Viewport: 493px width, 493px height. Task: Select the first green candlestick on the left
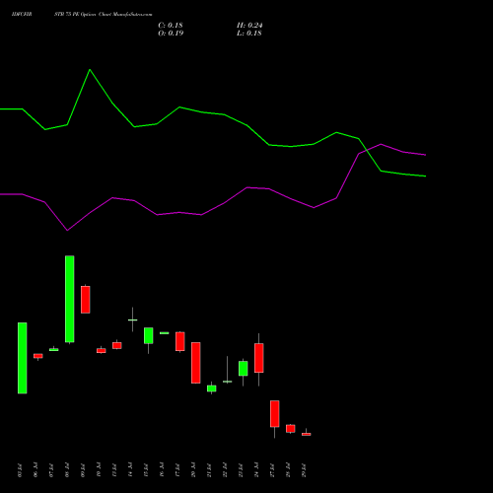tap(23, 358)
